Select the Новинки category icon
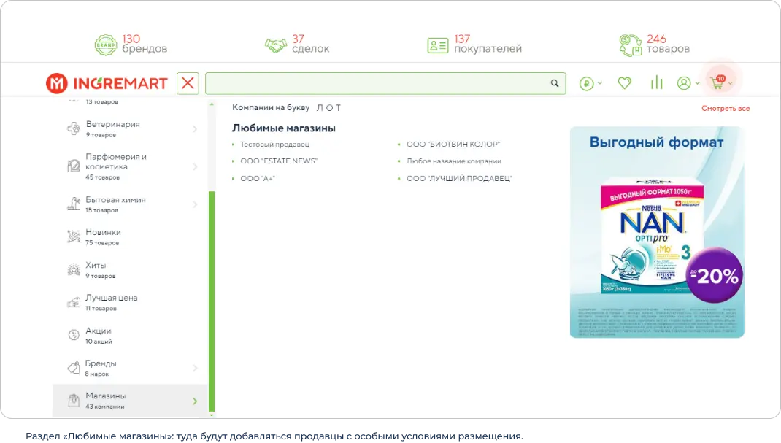 coord(74,236)
